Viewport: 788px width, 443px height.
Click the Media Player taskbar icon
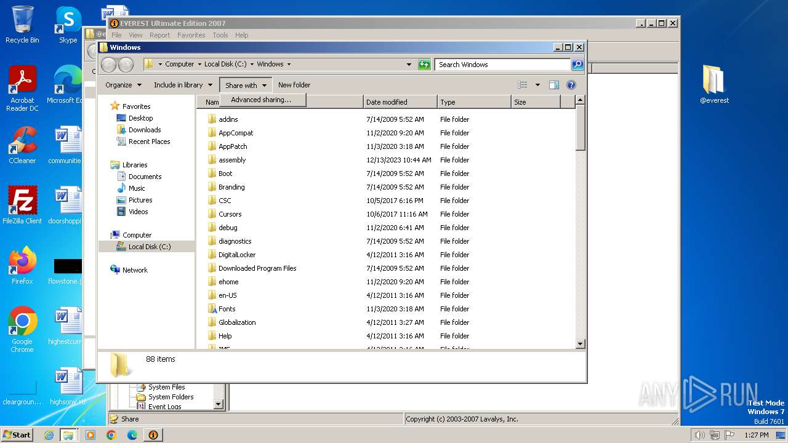[x=90, y=435]
